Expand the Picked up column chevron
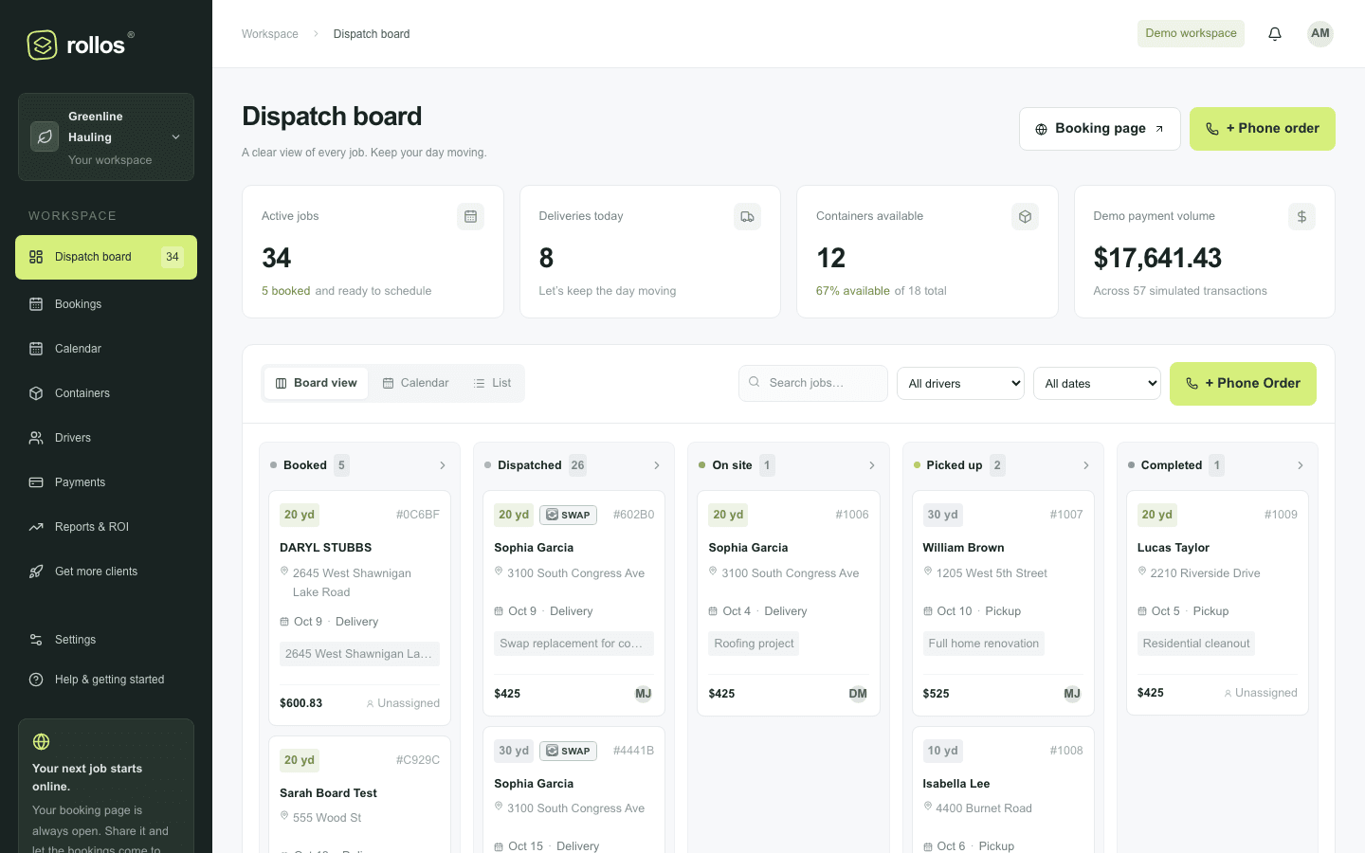 1086,465
